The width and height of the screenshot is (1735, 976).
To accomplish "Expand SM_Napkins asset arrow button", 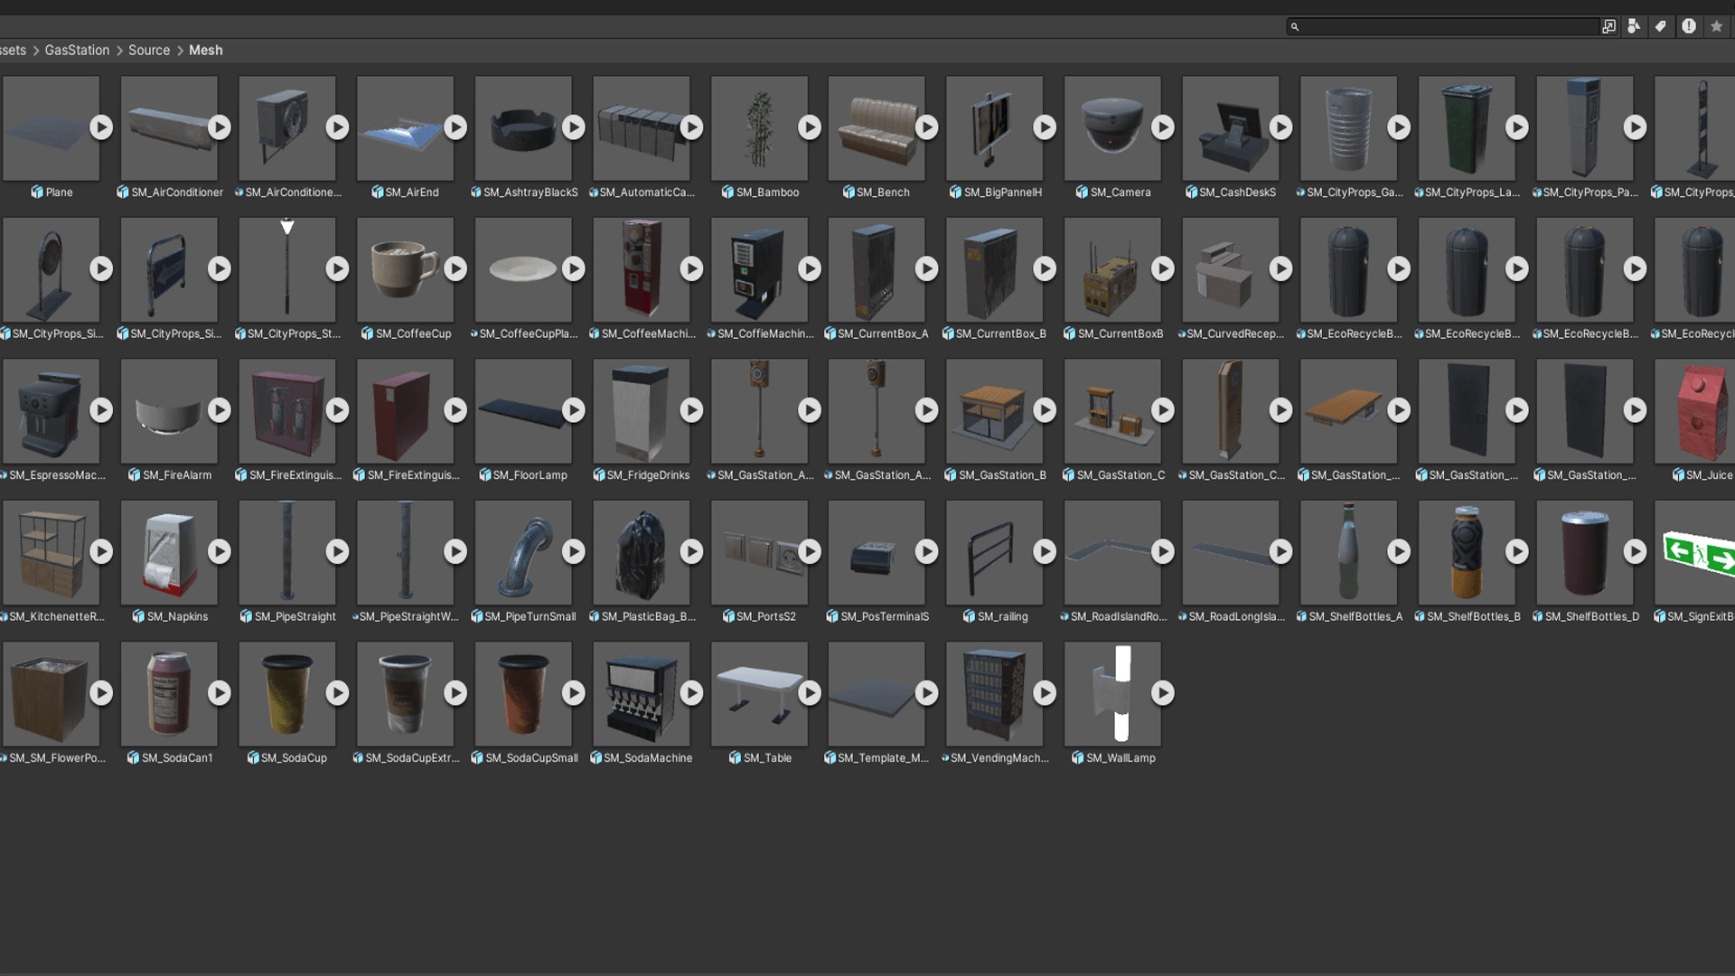I will tap(220, 551).
